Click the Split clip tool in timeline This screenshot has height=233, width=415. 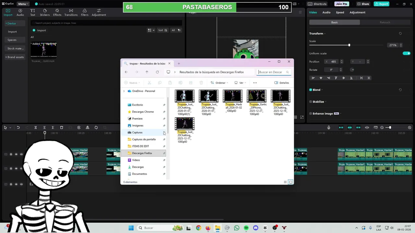[x=36, y=128]
